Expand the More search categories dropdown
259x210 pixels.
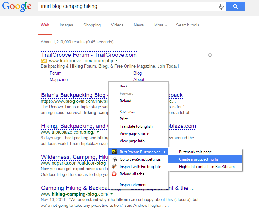161,25
